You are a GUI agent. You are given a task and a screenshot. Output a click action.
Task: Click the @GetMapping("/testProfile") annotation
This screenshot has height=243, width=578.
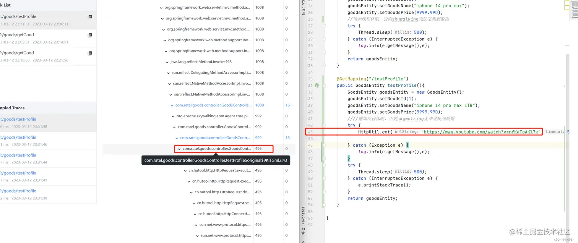click(372, 79)
